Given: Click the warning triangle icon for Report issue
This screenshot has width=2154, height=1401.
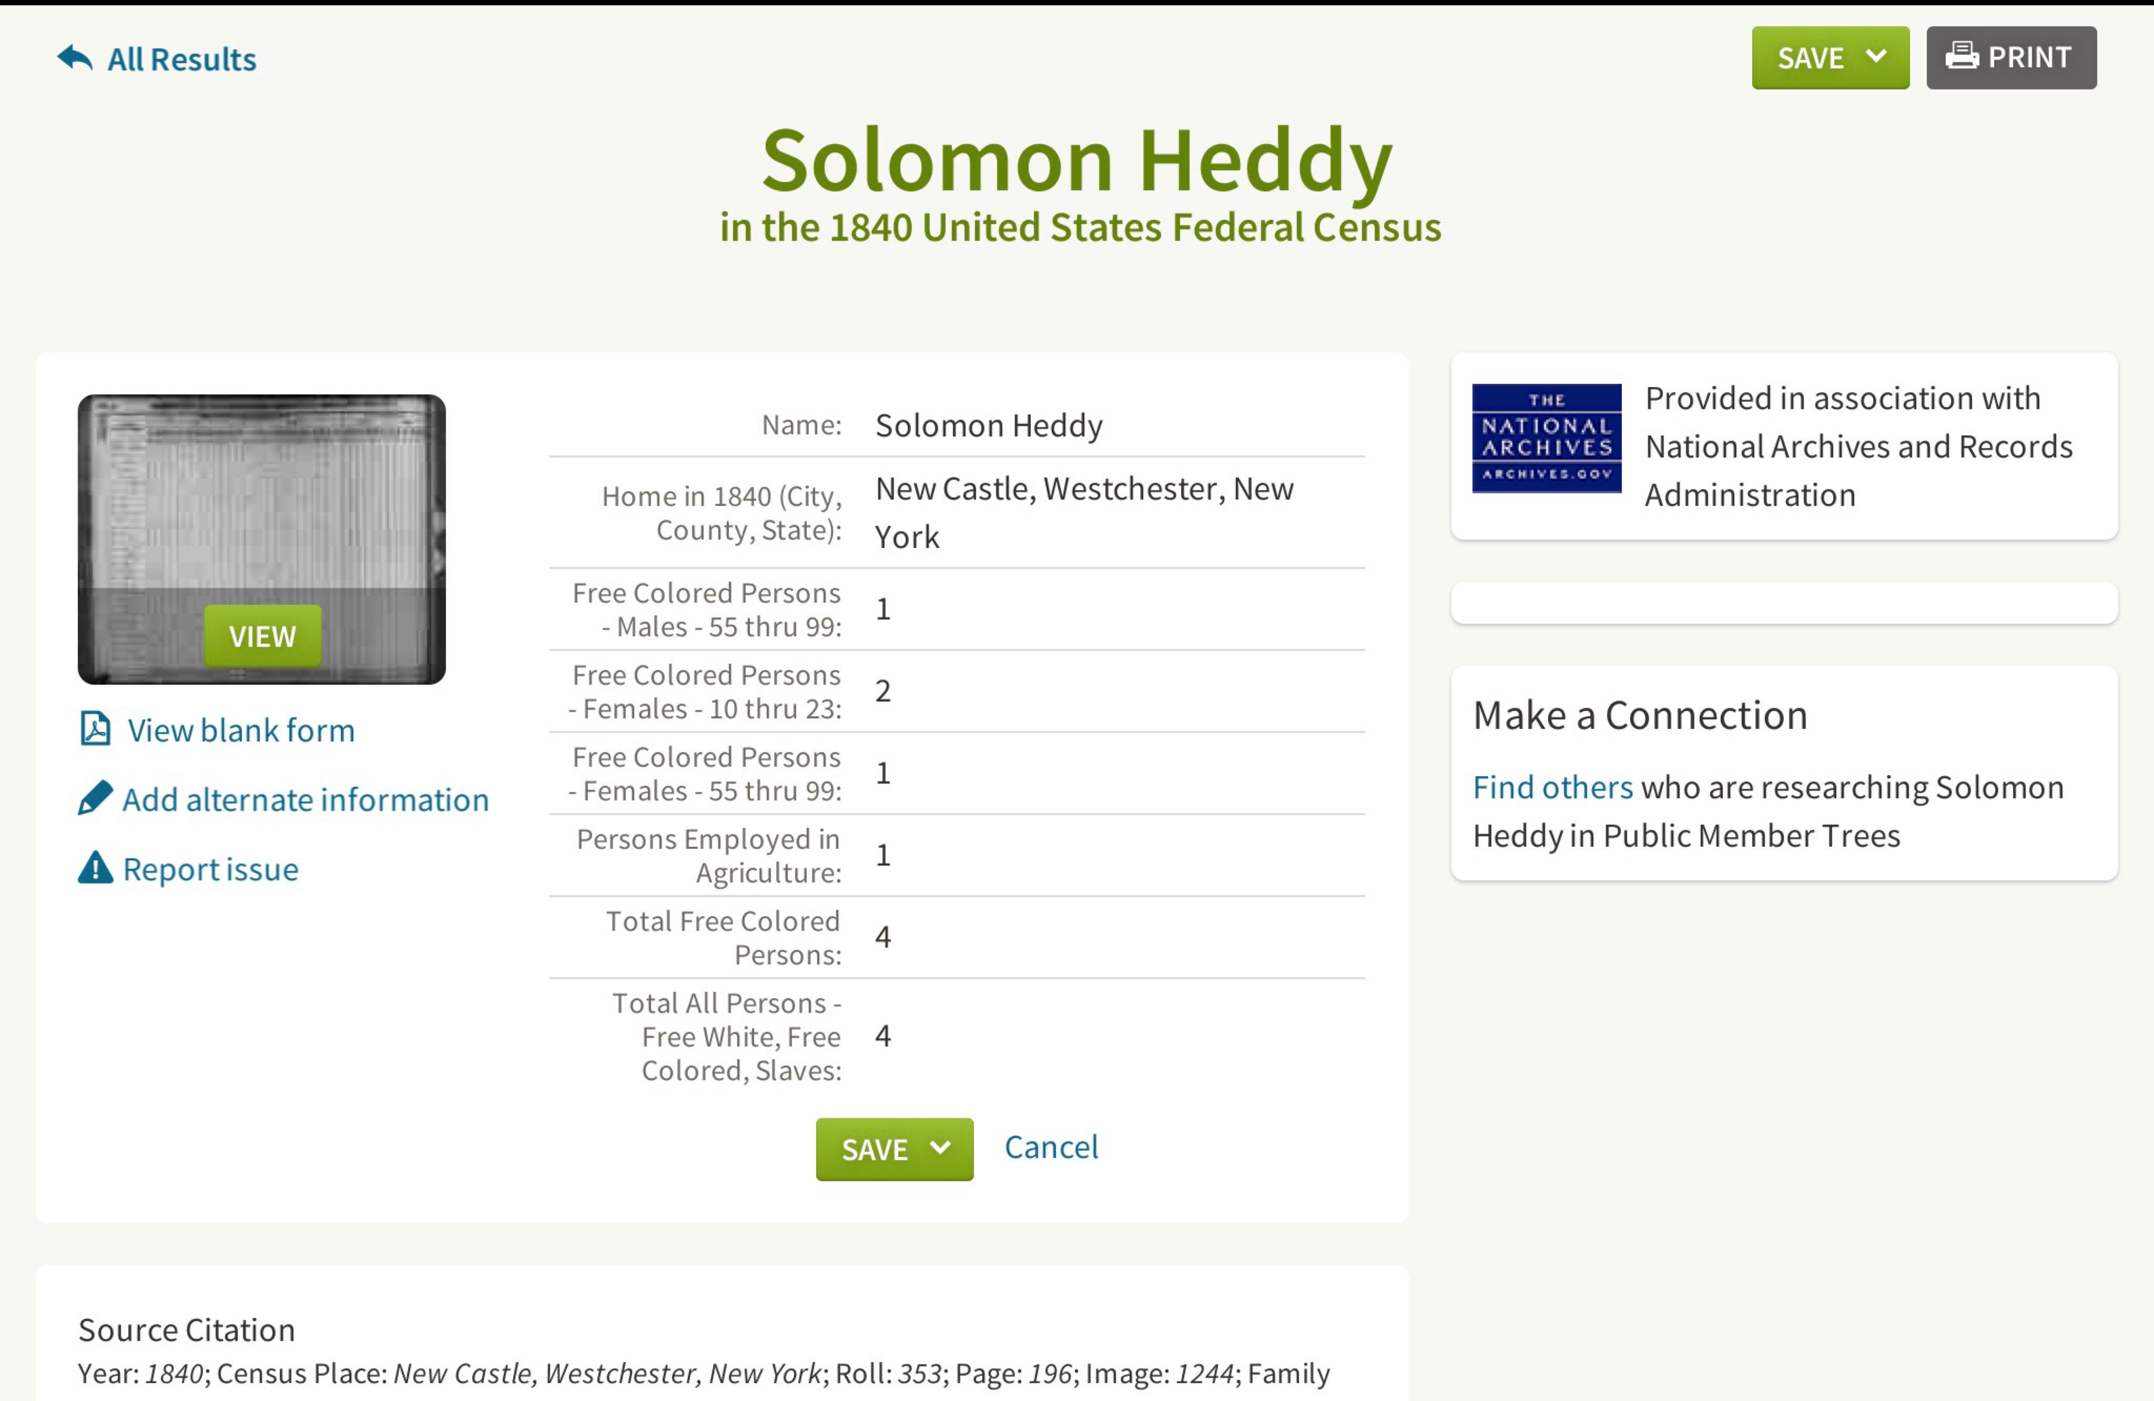Looking at the screenshot, I should [x=95, y=868].
